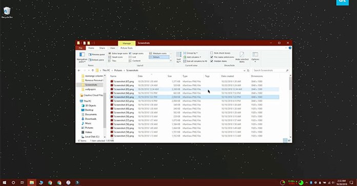
Task: Open the Recycle Bin desktop icon
Action: click(7, 13)
